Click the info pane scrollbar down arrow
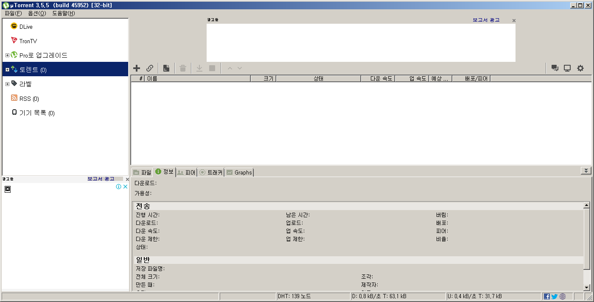594x302 pixels. [x=587, y=287]
